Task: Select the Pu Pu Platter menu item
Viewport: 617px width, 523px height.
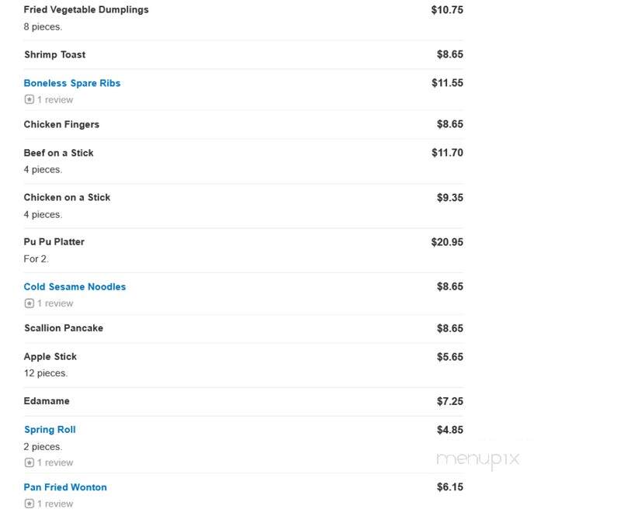Action: [x=54, y=242]
